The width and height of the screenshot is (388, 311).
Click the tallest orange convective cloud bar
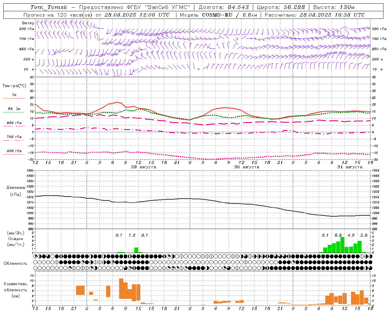click(x=121, y=289)
